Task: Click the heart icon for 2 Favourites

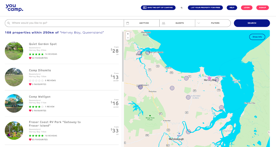Action: pos(30,111)
